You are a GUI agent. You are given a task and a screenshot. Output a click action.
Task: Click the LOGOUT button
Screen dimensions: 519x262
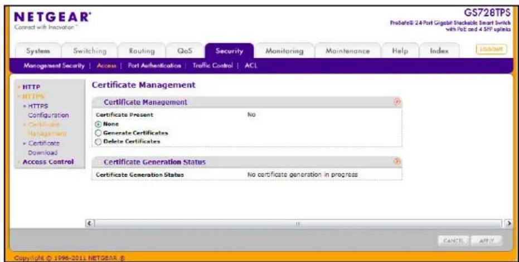click(491, 49)
